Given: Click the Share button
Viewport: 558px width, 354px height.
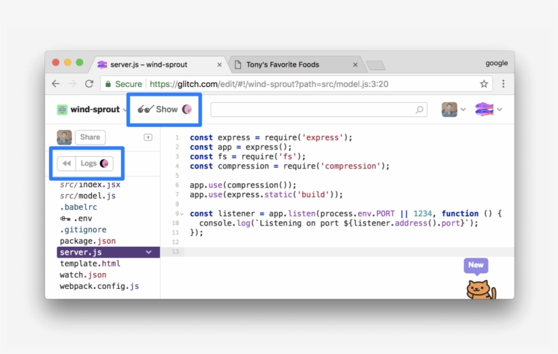Looking at the screenshot, I should [x=90, y=137].
